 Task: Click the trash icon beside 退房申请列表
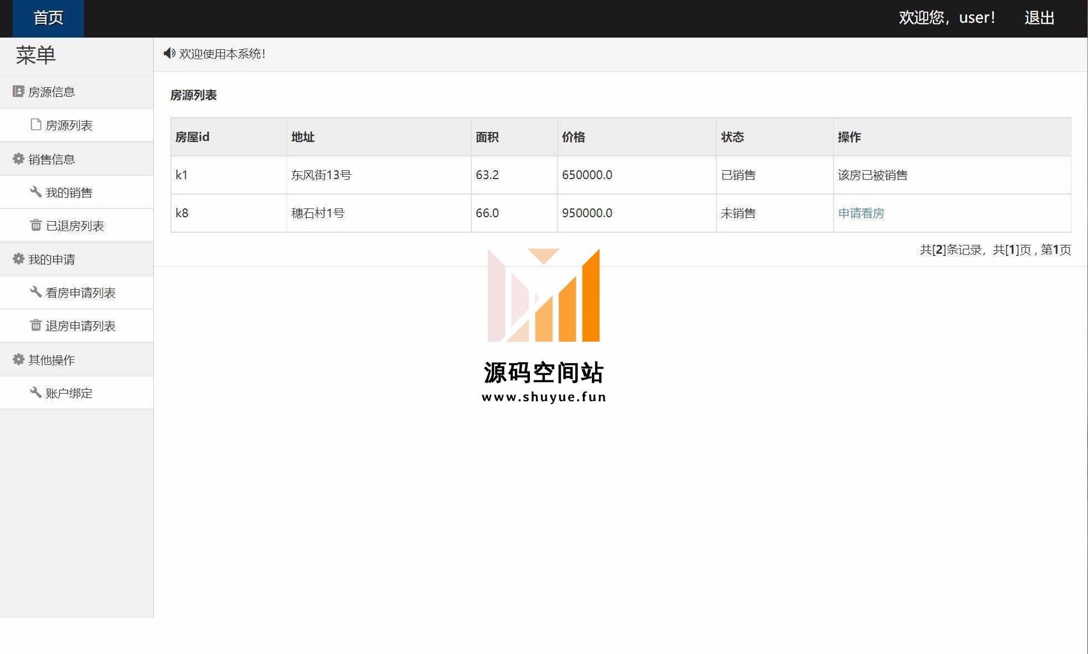[36, 325]
